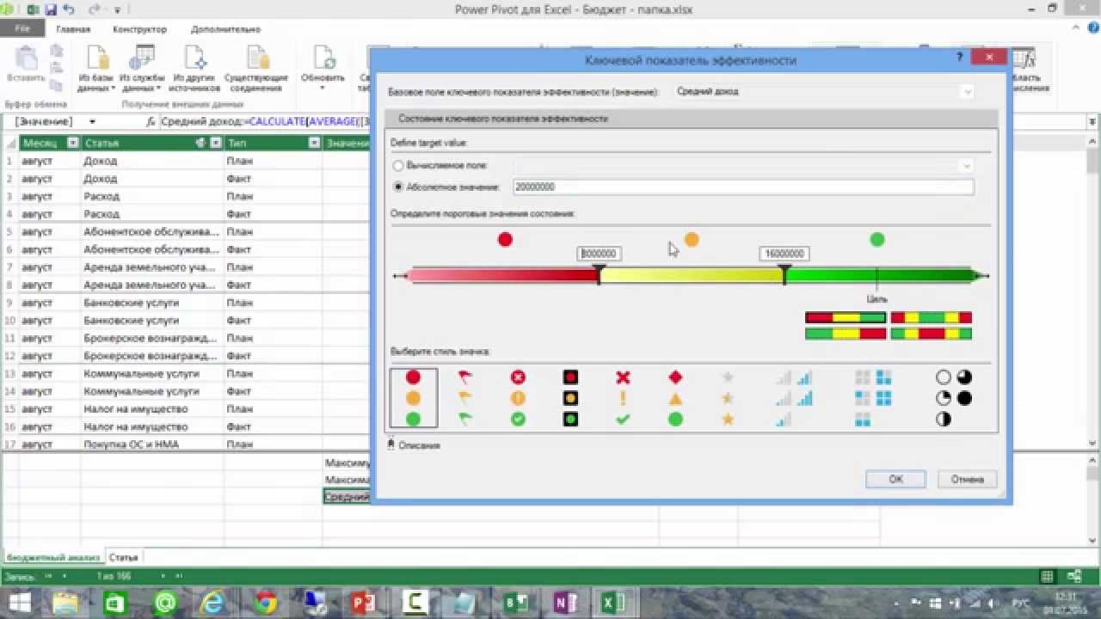1101x619 pixels.
Task: Click the Отмена cancel button
Action: point(967,479)
